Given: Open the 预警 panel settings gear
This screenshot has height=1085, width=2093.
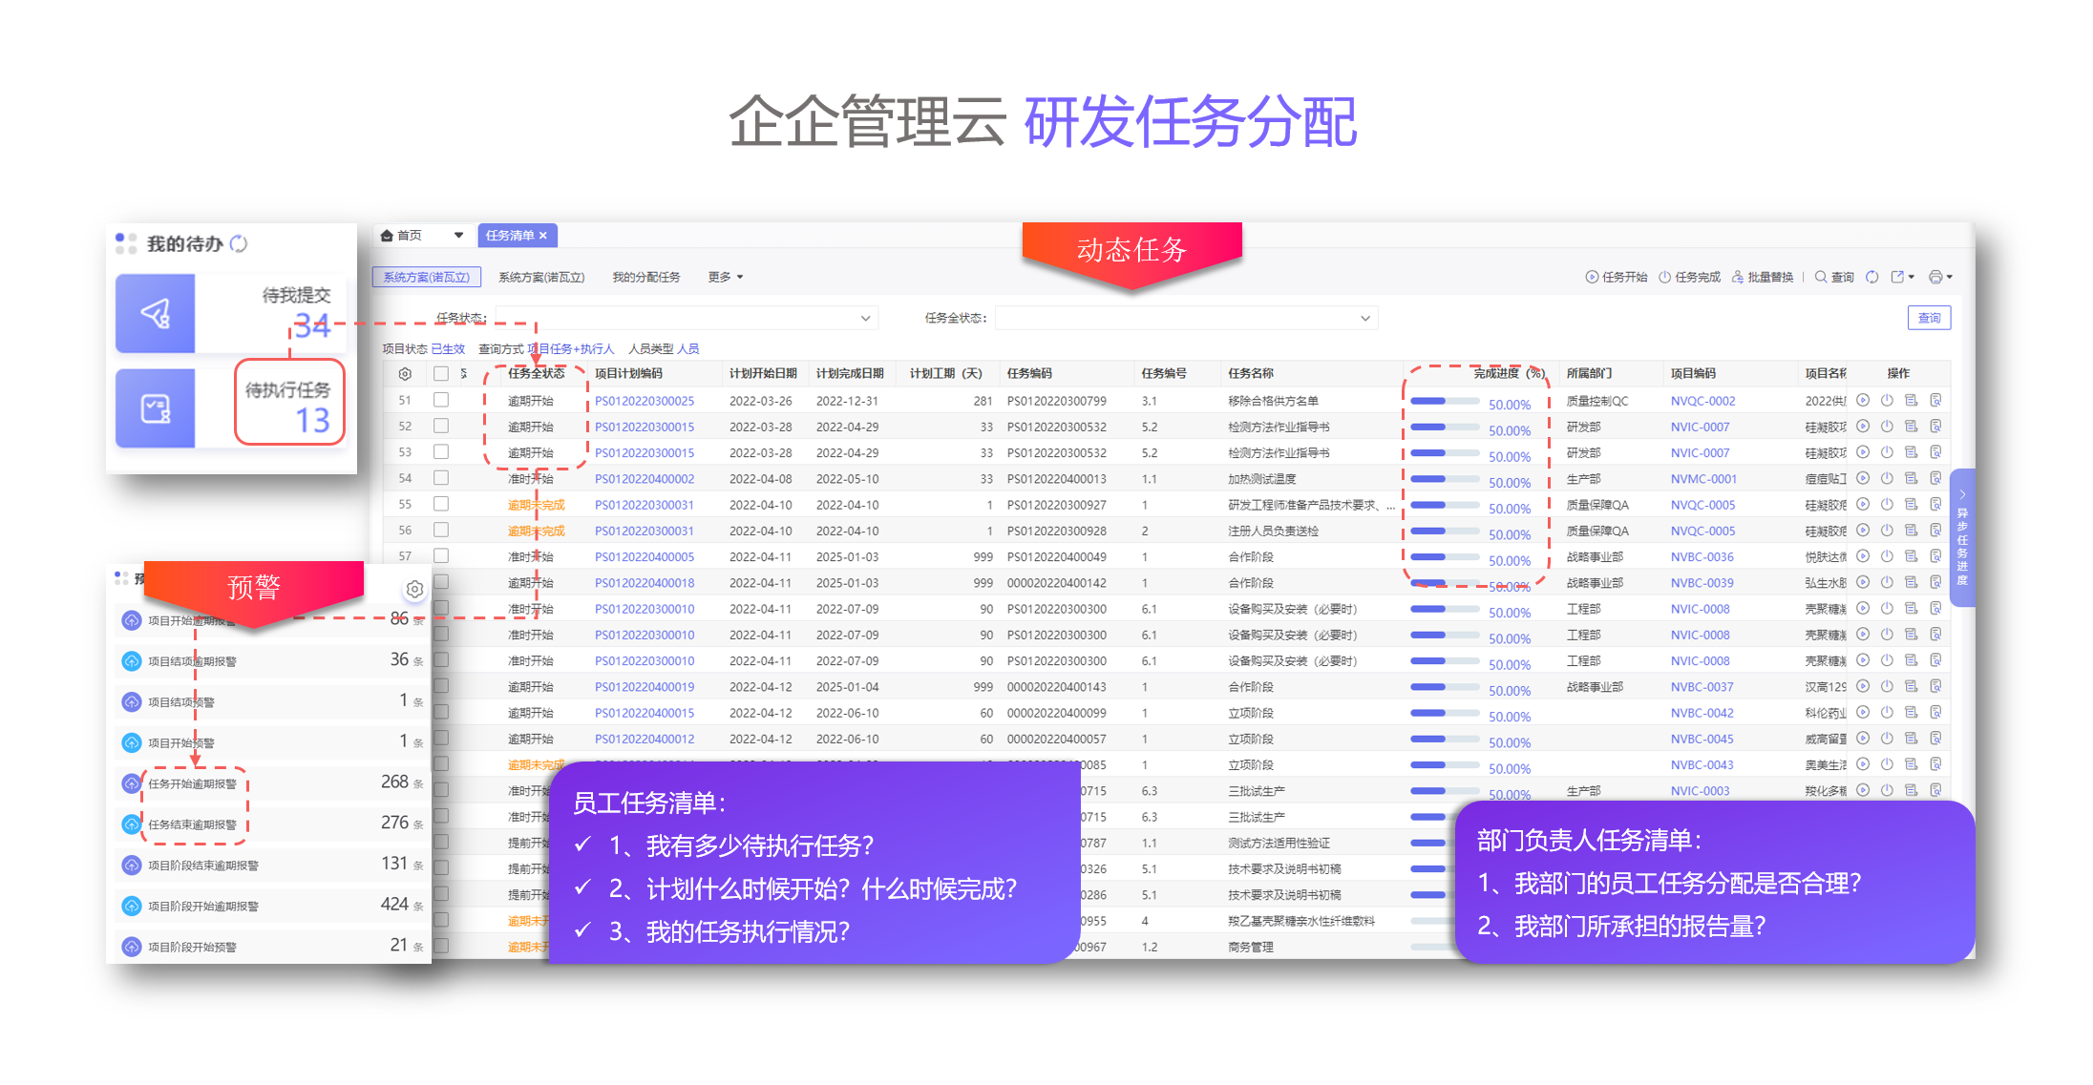Looking at the screenshot, I should click(414, 590).
